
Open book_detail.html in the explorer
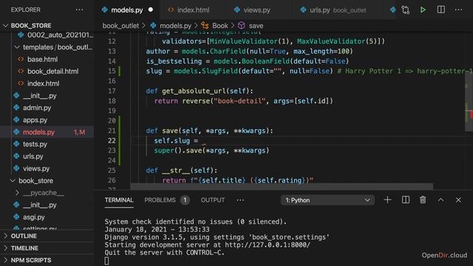point(52,72)
